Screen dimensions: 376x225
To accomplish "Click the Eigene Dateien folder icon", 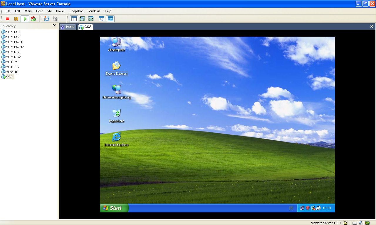I will point(116,68).
